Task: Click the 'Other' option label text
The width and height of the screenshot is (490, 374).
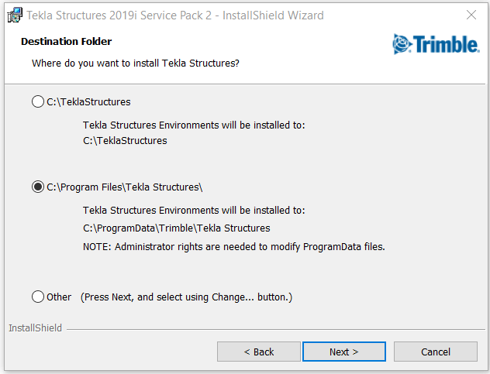Action: [x=59, y=297]
